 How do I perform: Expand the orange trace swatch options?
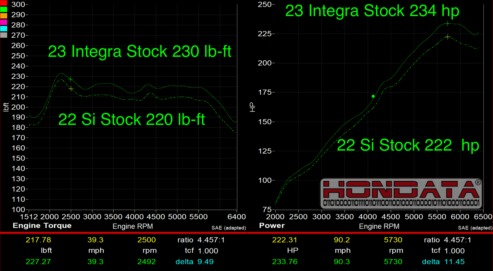[x=3, y=15]
